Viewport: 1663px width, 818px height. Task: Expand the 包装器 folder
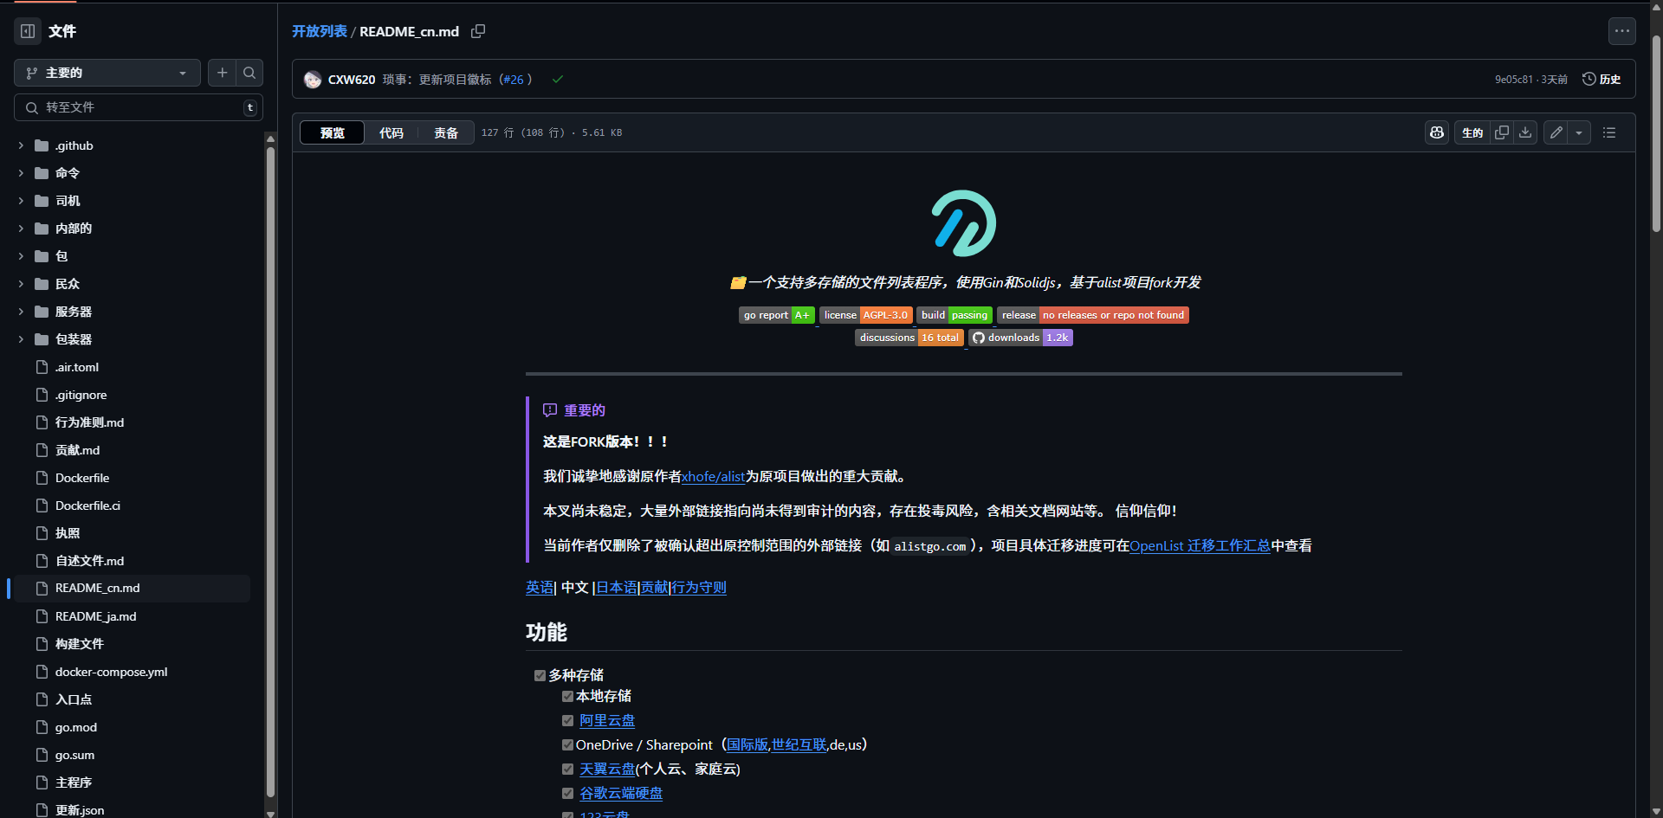point(21,339)
